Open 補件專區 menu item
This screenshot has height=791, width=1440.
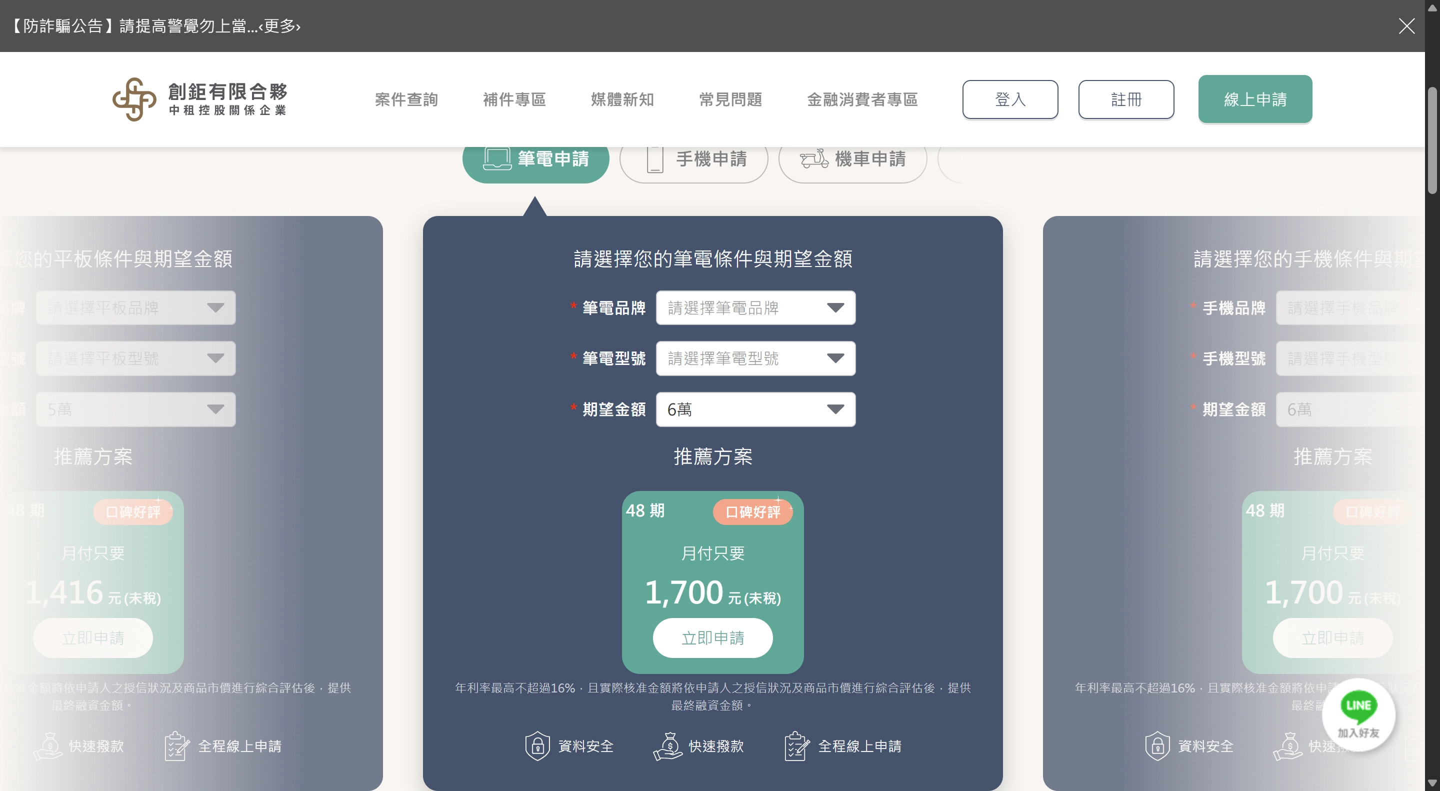[514, 99]
